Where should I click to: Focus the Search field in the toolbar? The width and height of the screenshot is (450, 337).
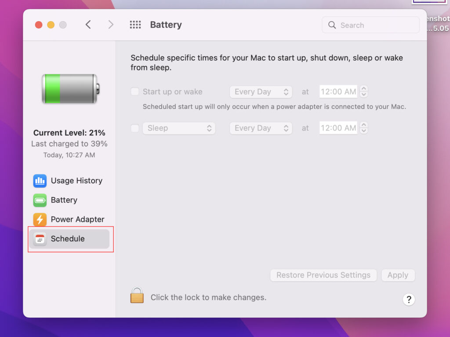370,25
